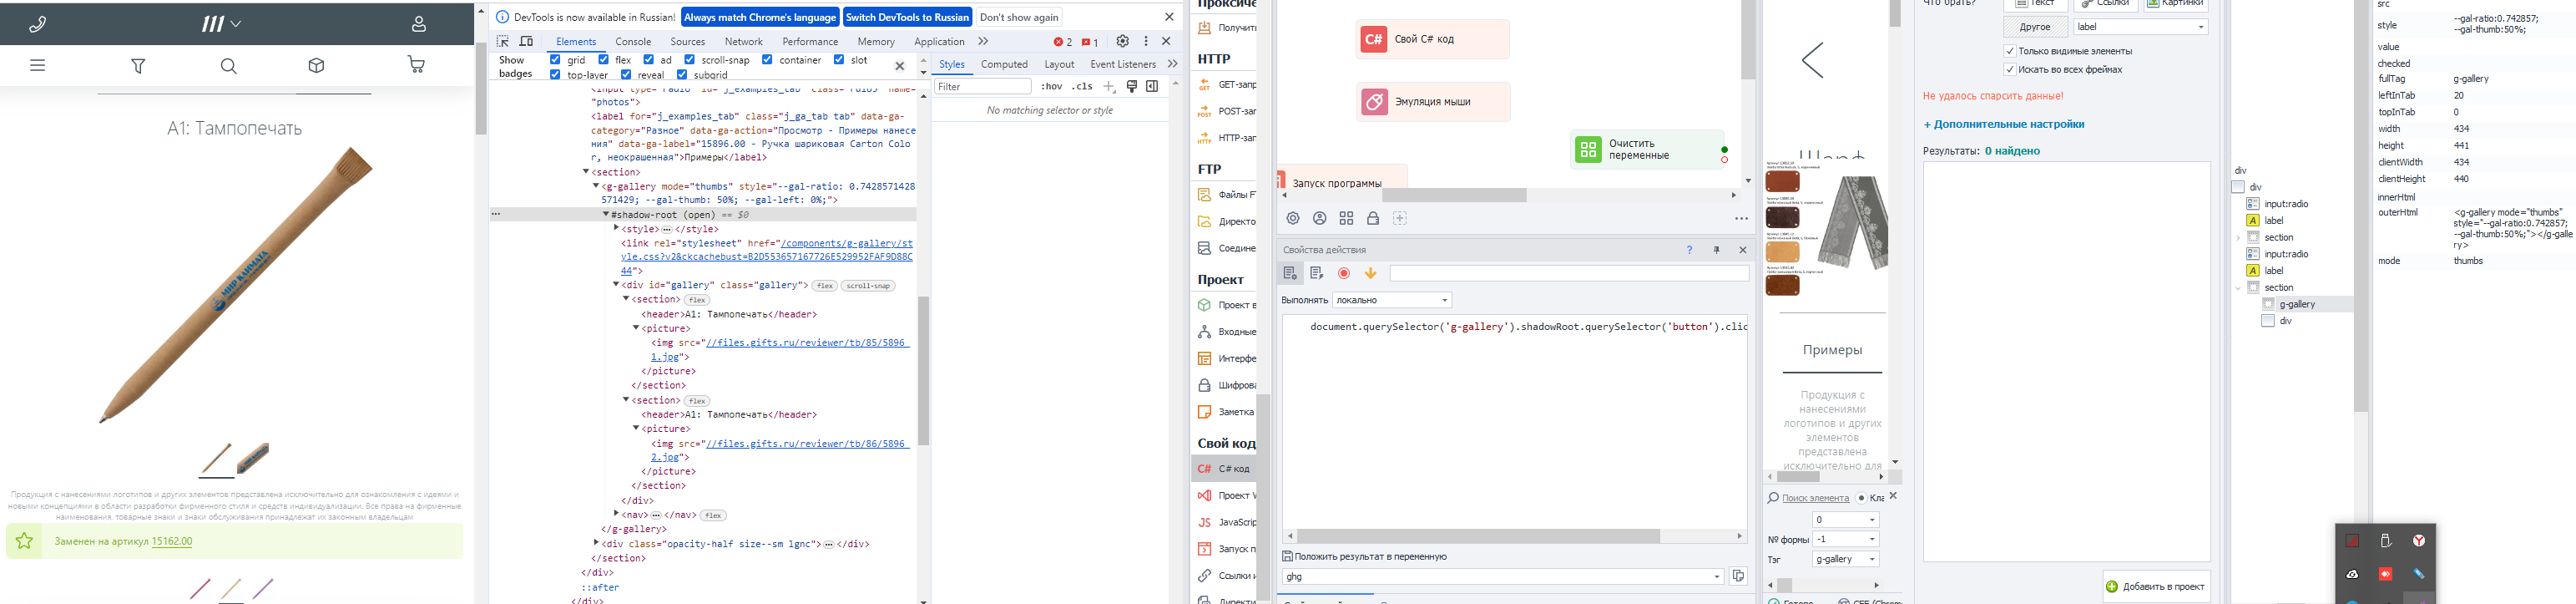
Task: Toggle the flex badge checkbox
Action: [603, 60]
